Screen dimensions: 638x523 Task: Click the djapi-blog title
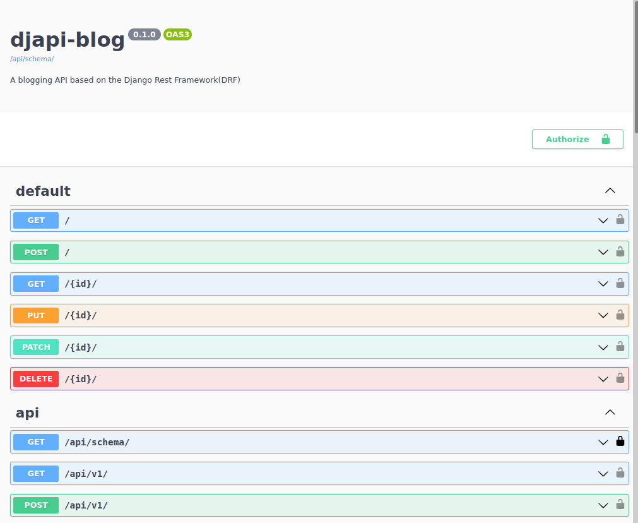[67, 40]
